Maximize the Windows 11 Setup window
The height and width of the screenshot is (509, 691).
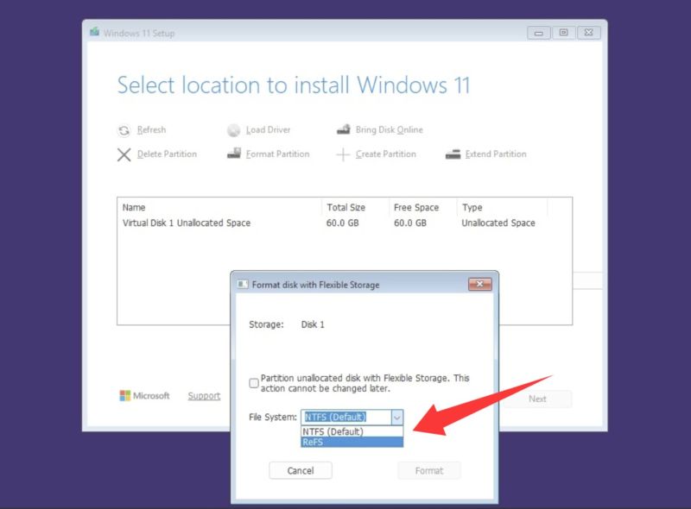(564, 33)
